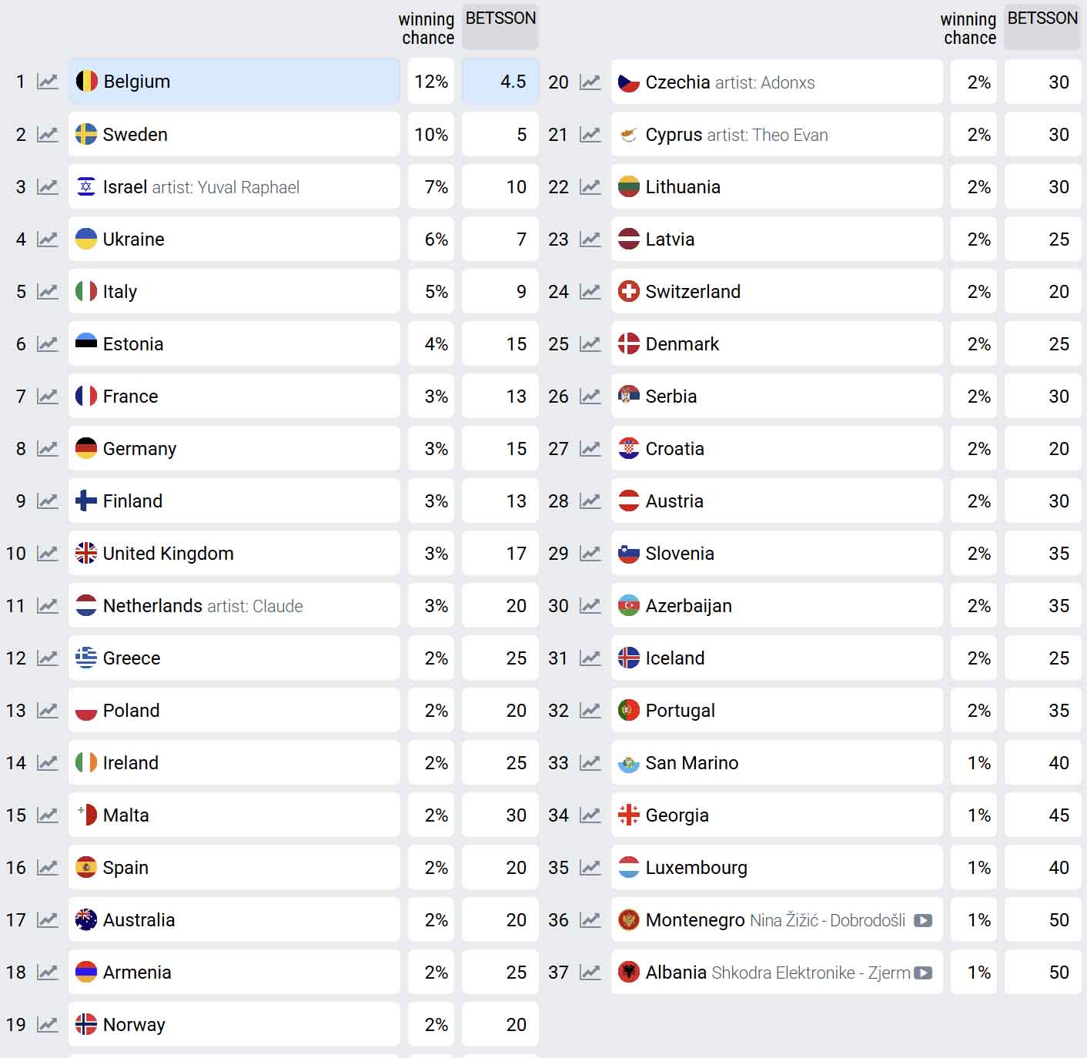This screenshot has width=1087, height=1058.
Task: Open the San Marino entry
Action: click(x=691, y=763)
